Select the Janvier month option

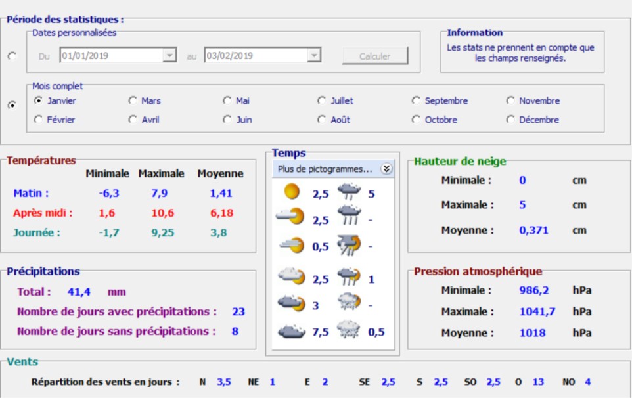pos(55,100)
